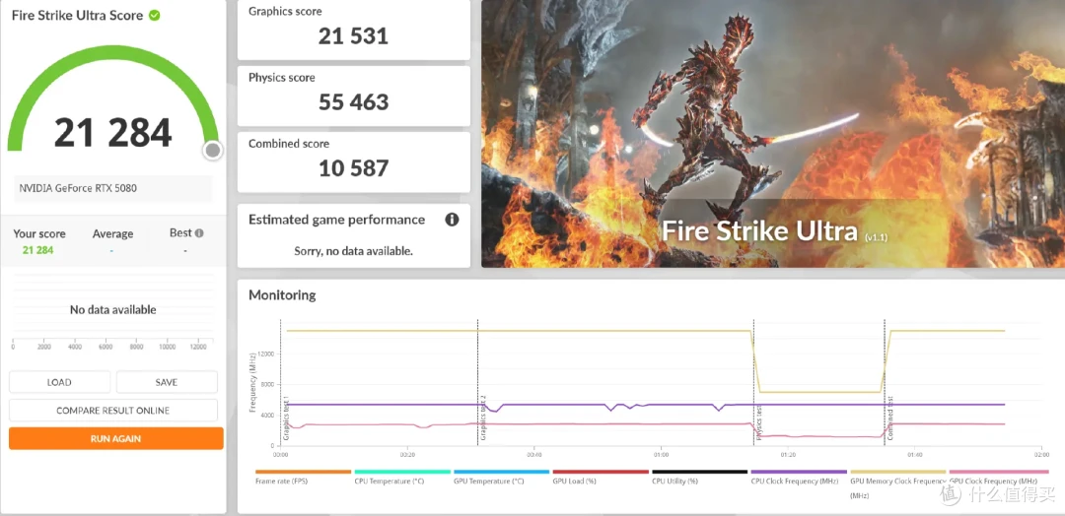Toggle GPU Load (%) legend swatch
The height and width of the screenshot is (516, 1065).
click(x=601, y=472)
